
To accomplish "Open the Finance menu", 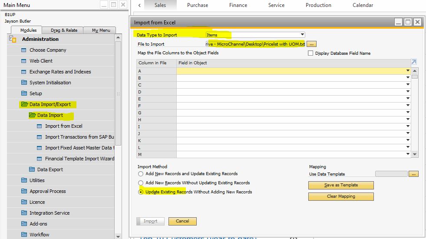I will pyautogui.click(x=238, y=5).
